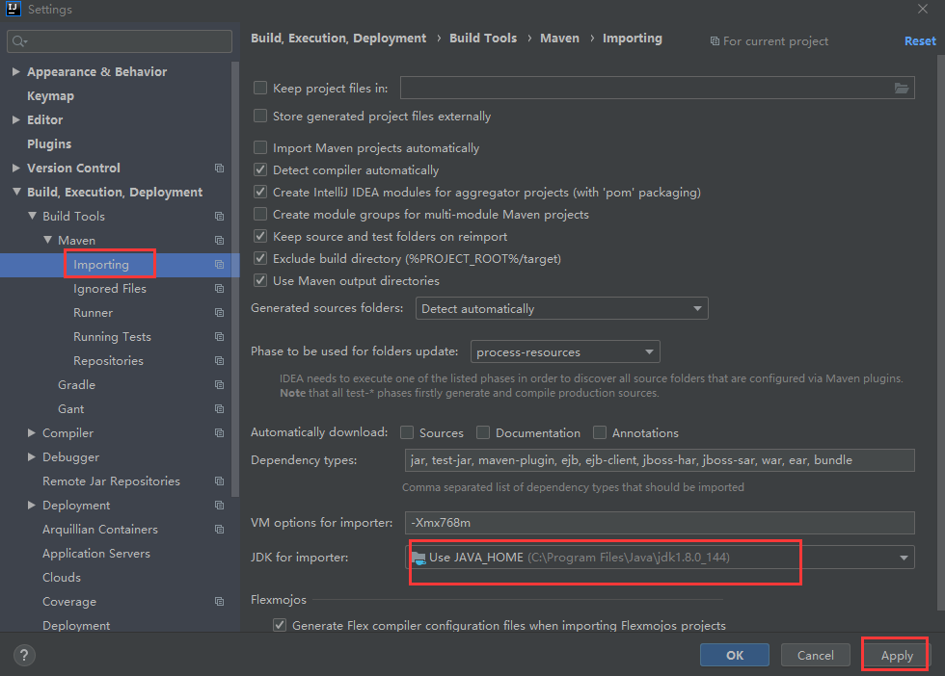Enable automatic download of Sources
Image resolution: width=945 pixels, height=676 pixels.
point(407,432)
